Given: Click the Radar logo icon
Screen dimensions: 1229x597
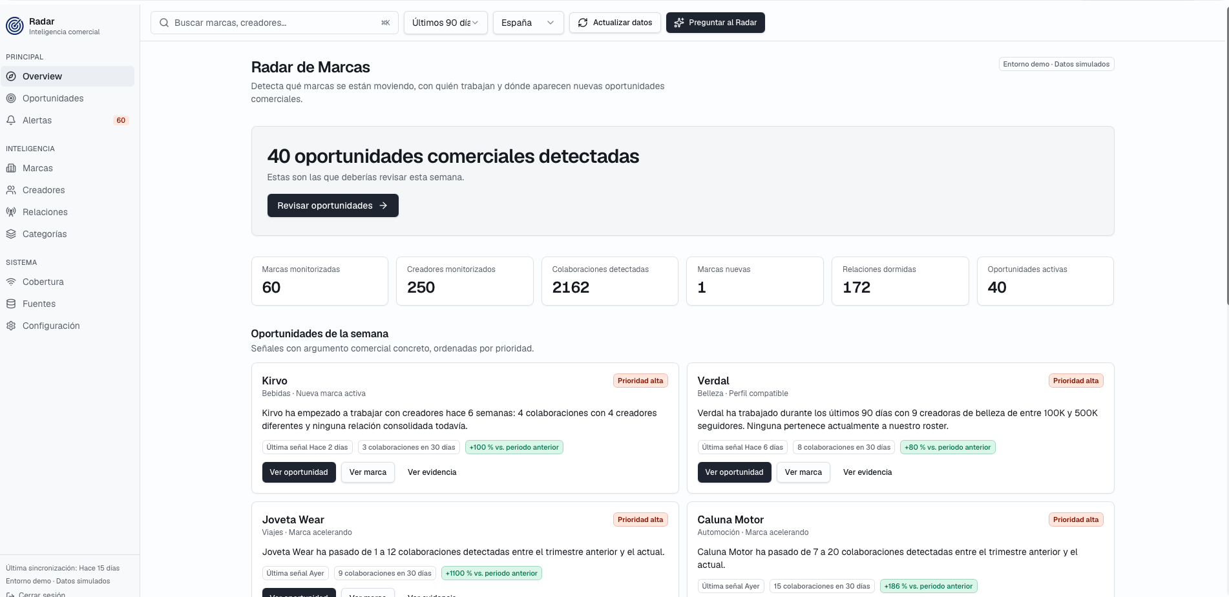Looking at the screenshot, I should 14,26.
